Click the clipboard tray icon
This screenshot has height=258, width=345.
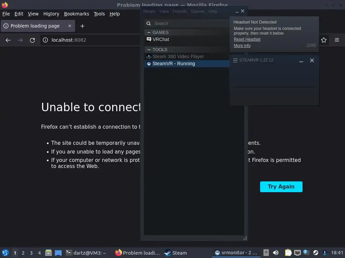coord(288,253)
